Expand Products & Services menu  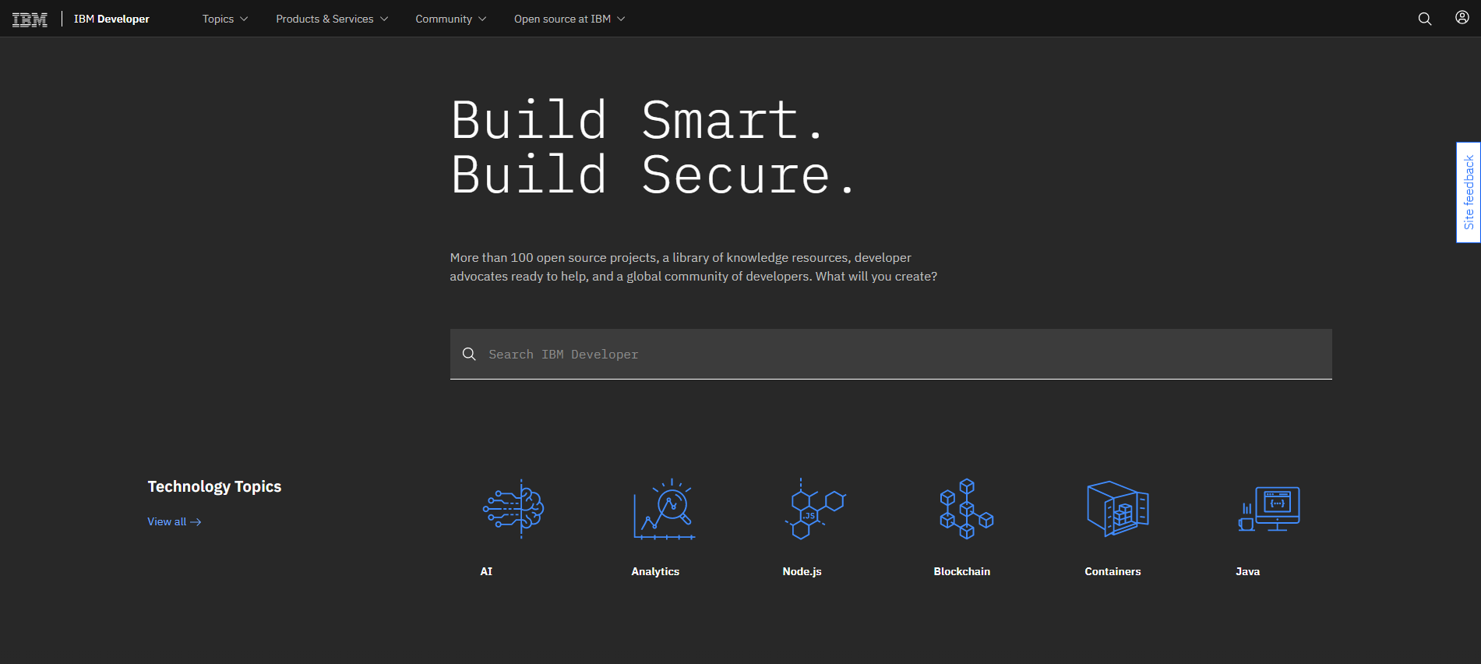331,19
